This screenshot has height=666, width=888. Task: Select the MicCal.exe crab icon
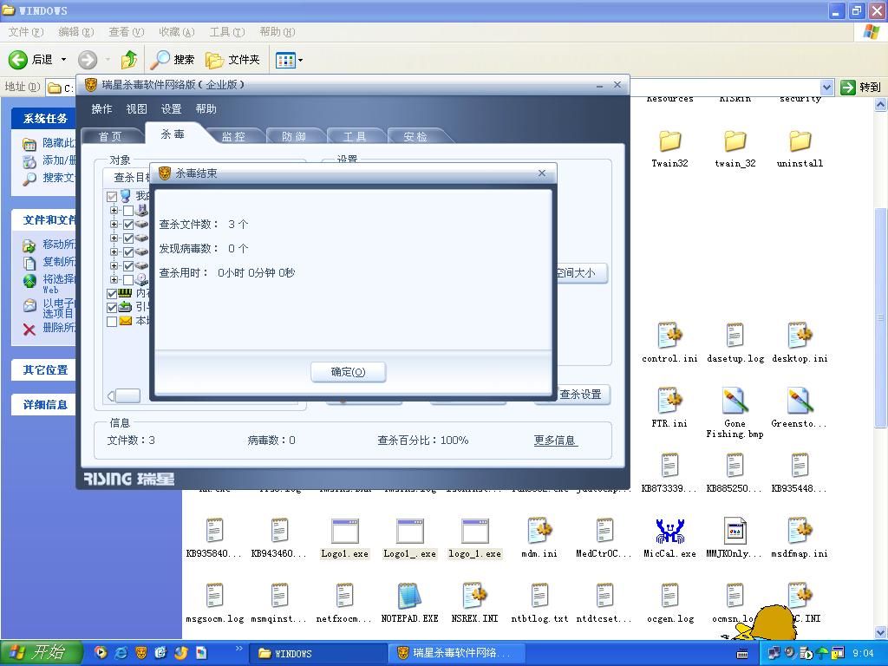[x=669, y=530]
